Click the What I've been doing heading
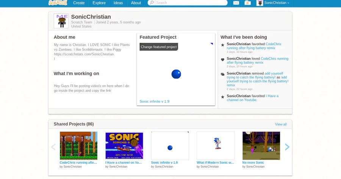This screenshot has height=179, width=341. tap(244, 37)
